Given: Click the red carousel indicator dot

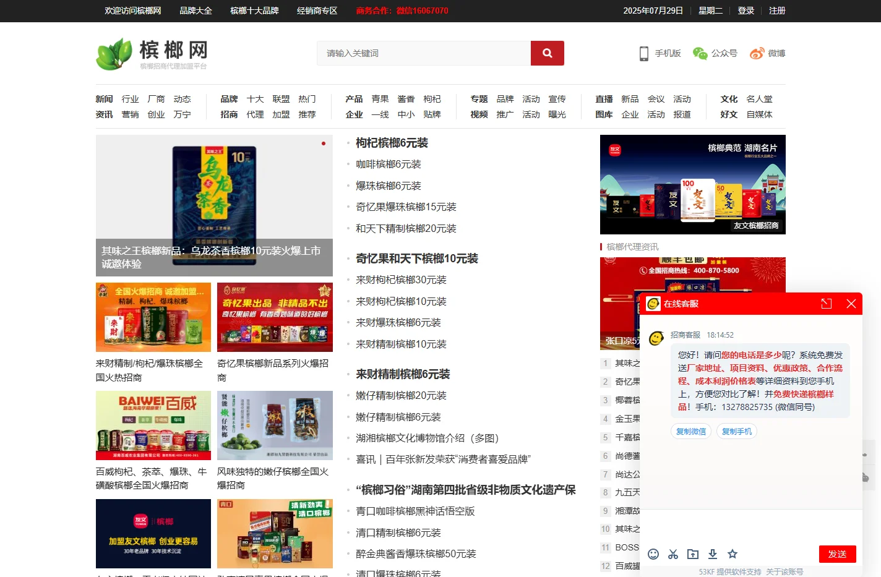Looking at the screenshot, I should point(323,143).
